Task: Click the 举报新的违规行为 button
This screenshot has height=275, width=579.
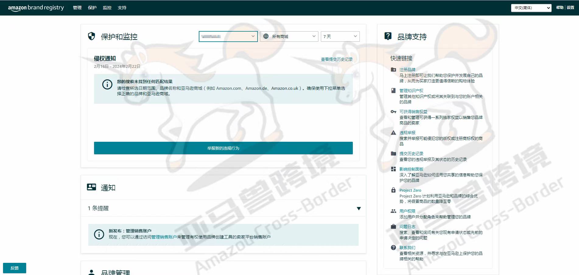Action: [x=223, y=148]
